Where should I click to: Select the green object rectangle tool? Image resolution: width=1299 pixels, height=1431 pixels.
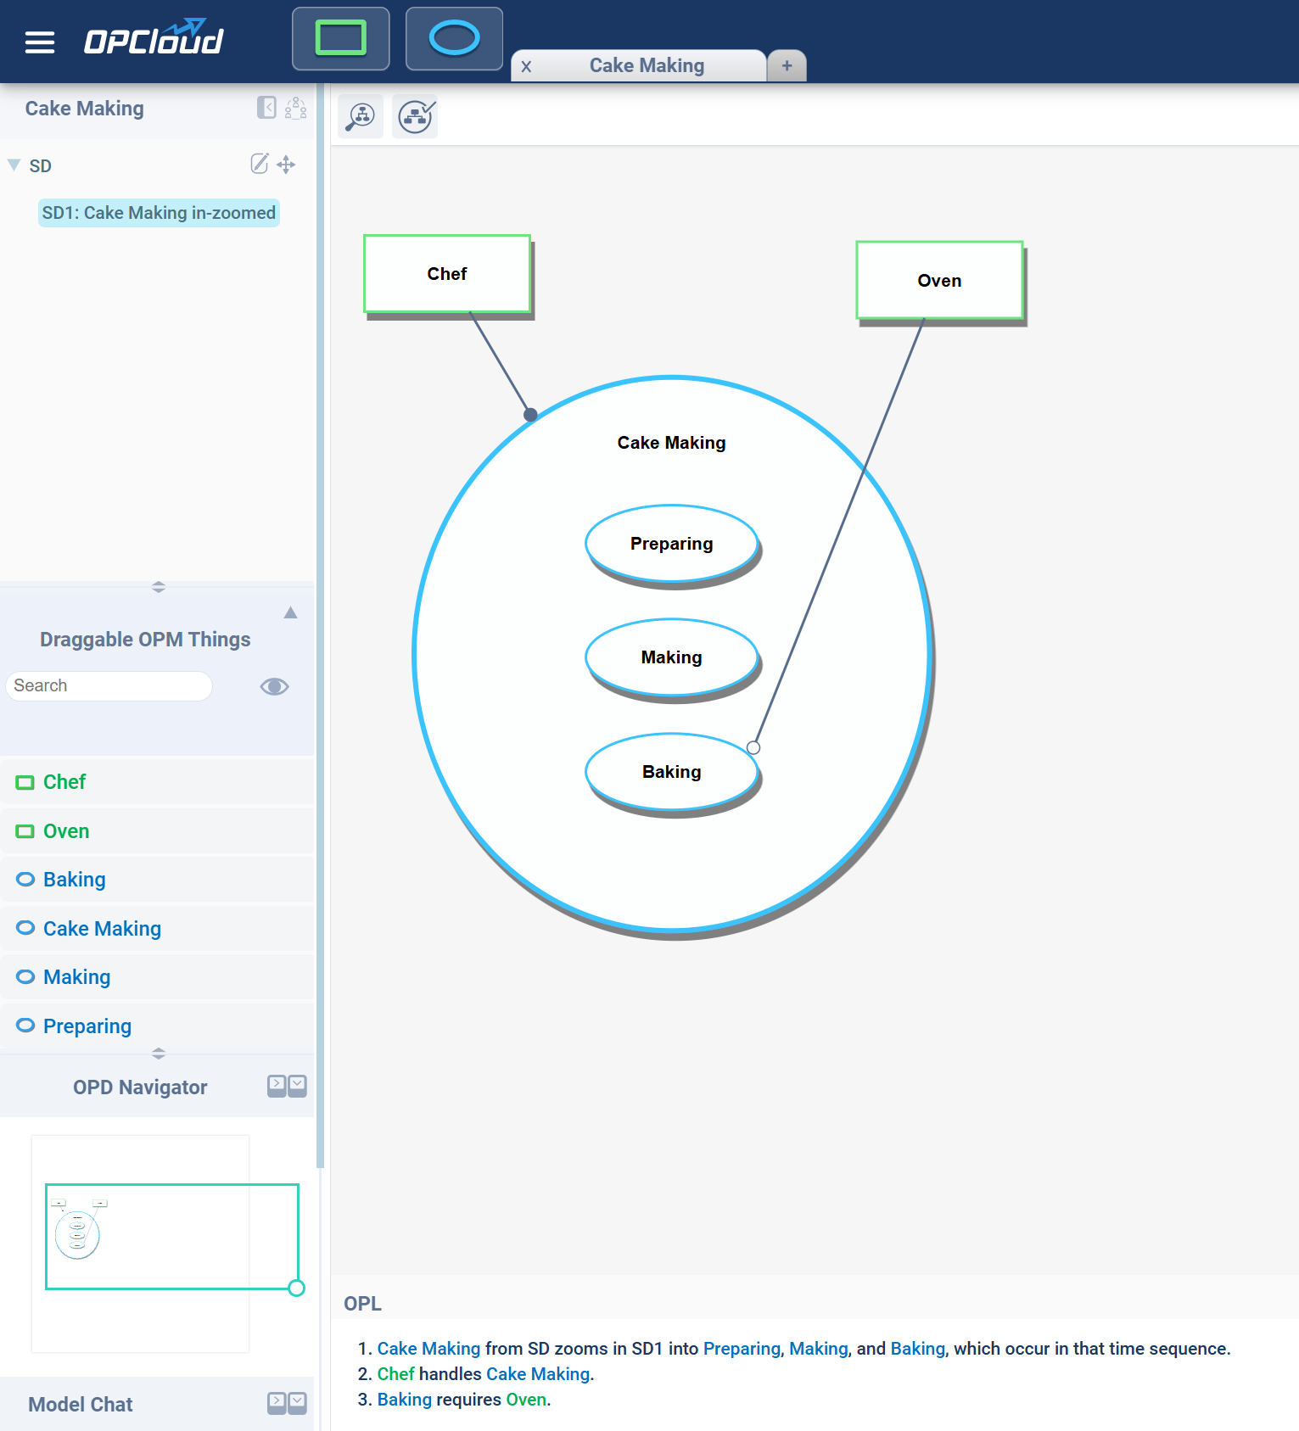[340, 39]
